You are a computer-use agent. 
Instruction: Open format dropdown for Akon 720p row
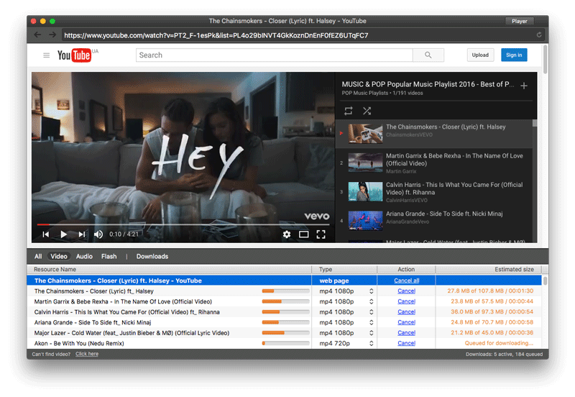click(372, 344)
